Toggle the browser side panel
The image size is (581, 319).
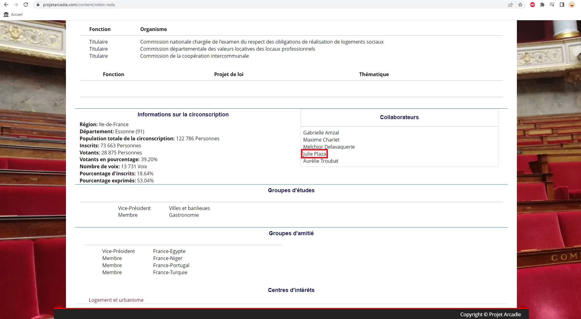[562, 5]
